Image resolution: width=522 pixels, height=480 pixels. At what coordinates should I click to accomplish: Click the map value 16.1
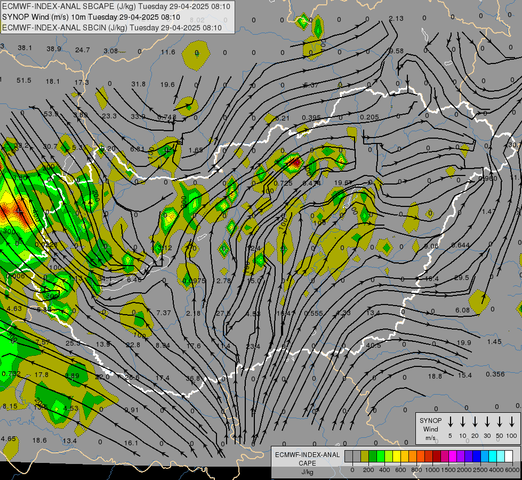click(131, 443)
